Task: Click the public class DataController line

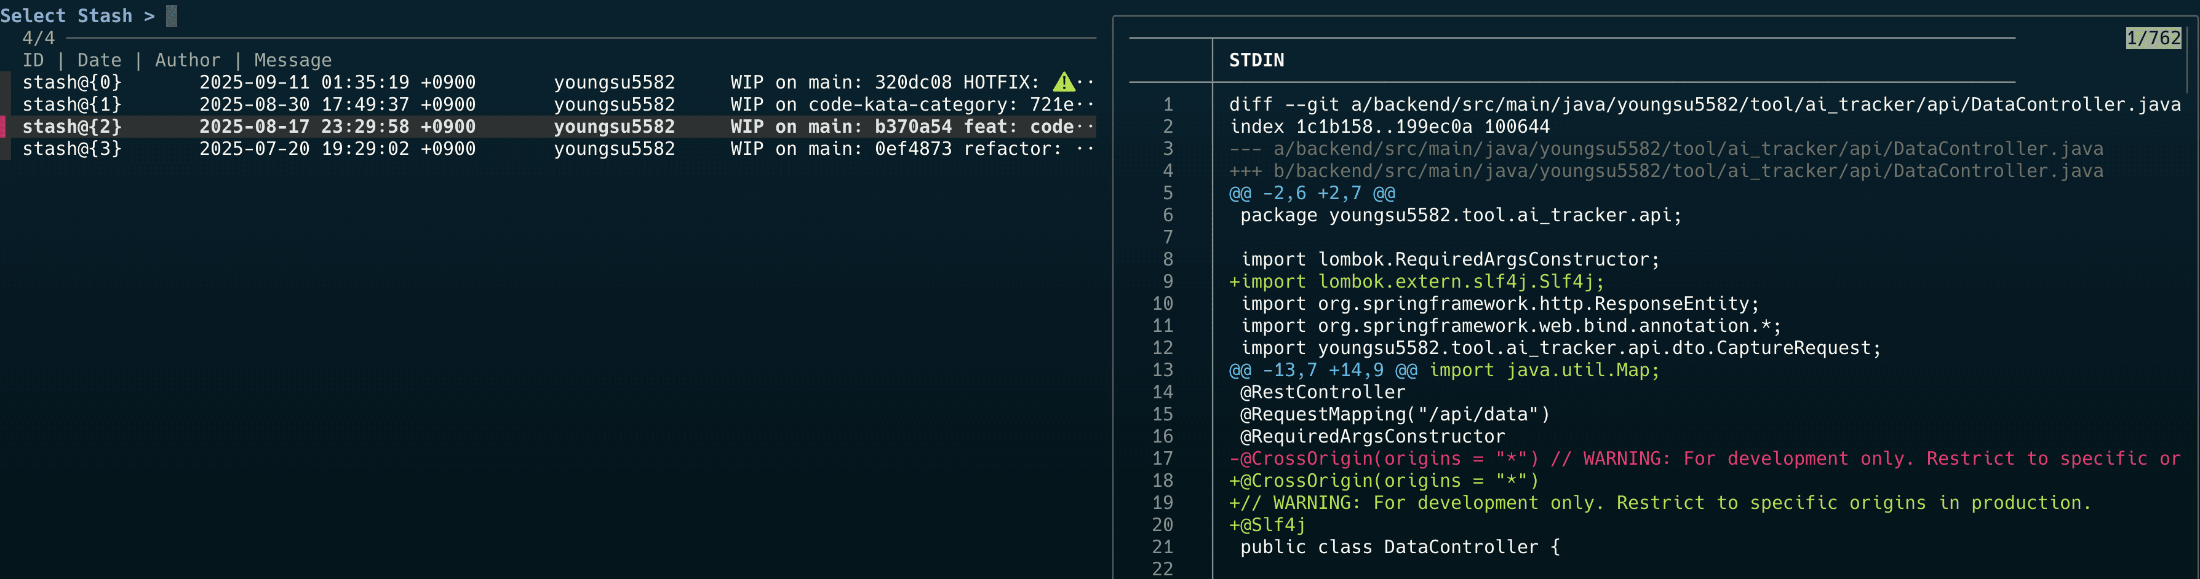Action: point(1399,548)
